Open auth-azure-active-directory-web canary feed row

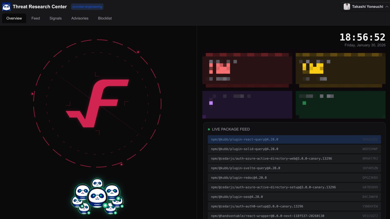(294, 158)
